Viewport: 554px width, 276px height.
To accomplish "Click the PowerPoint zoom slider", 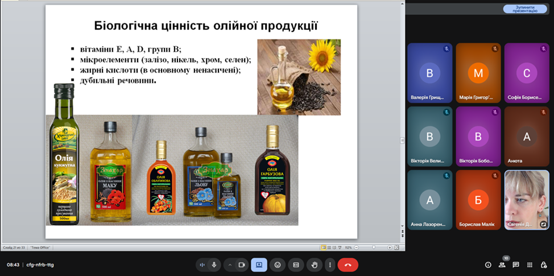I will pos(374,248).
